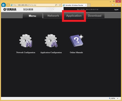Click the browser forward arrow button
Viewport: 122px width, 101px height.
[8, 5]
